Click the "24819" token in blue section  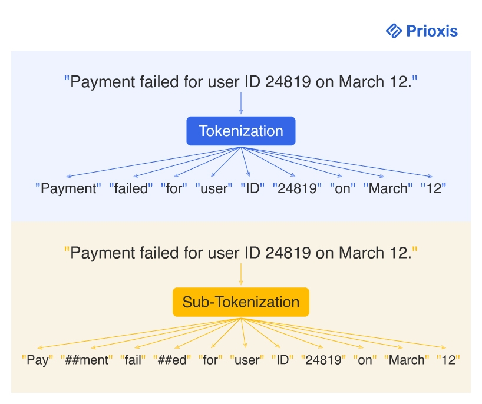tap(298, 189)
